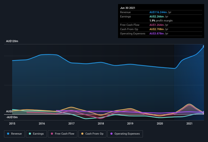Toggle the Earnings series legend button
Image resolution: width=208 pixels, height=142 pixels.
point(36,134)
